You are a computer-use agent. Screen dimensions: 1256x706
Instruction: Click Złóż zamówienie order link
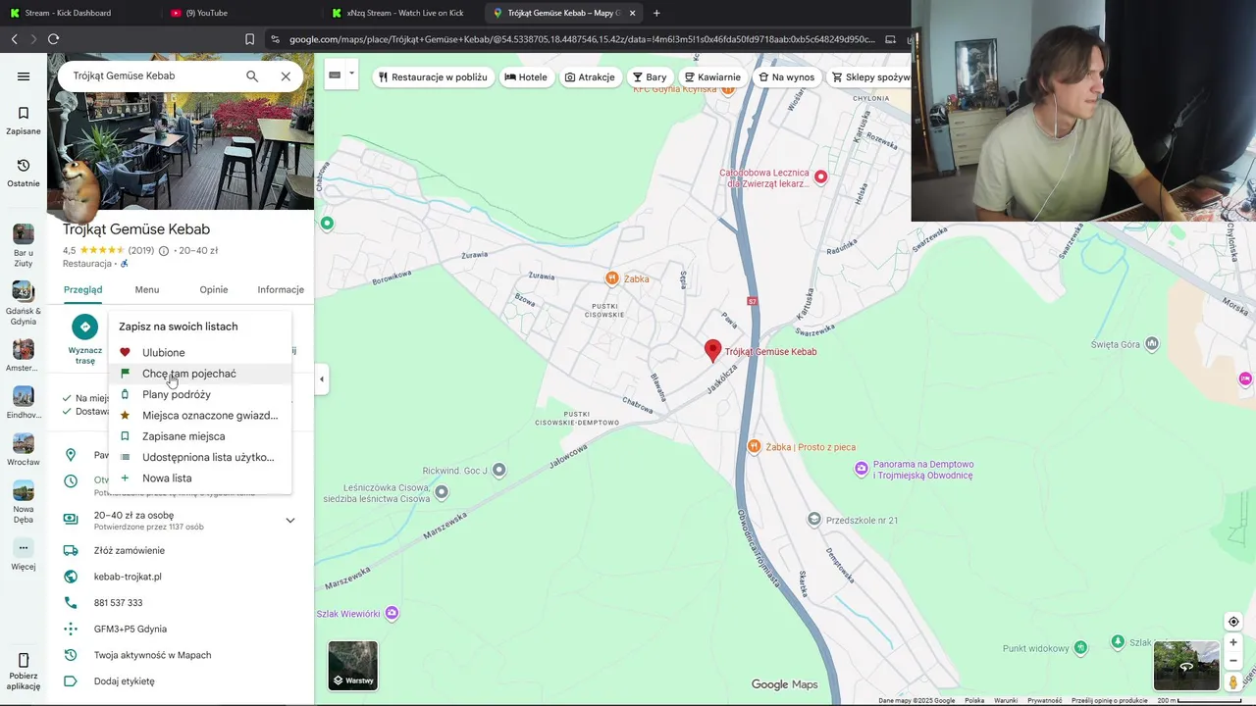(130, 551)
